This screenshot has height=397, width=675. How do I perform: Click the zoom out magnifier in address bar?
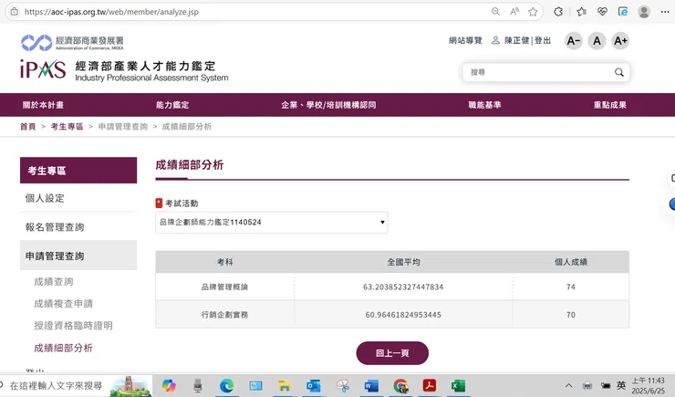point(495,12)
